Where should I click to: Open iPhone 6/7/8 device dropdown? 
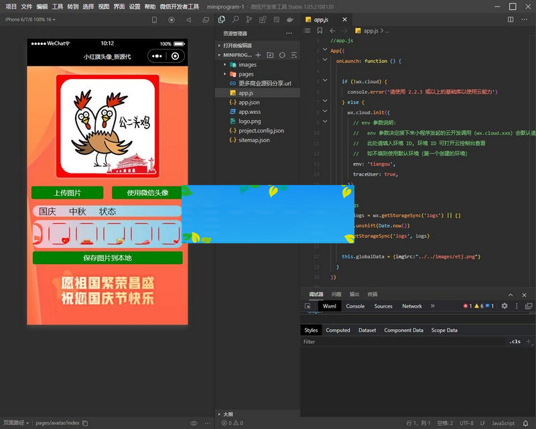click(30, 20)
